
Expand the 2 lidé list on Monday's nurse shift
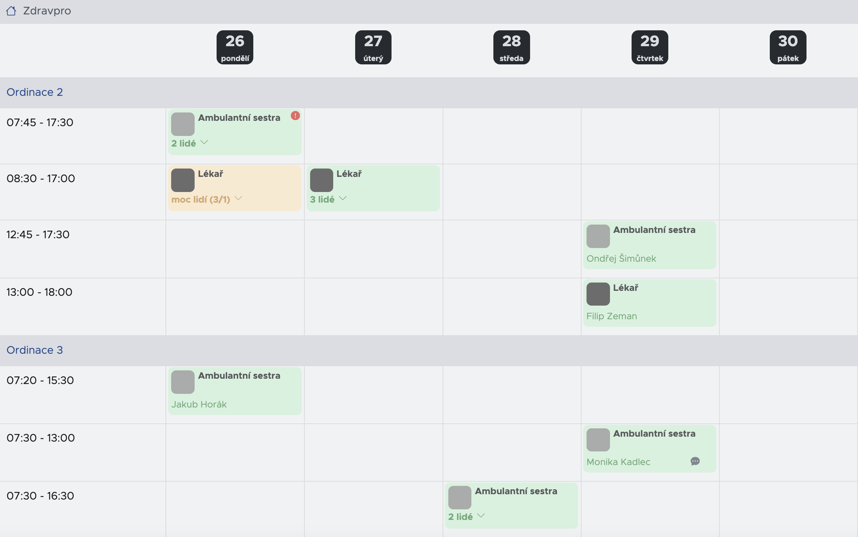click(x=190, y=143)
